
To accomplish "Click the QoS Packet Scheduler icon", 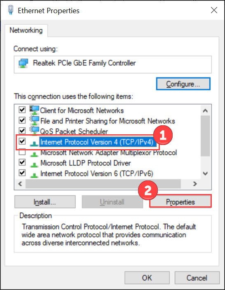I will 35,131.
